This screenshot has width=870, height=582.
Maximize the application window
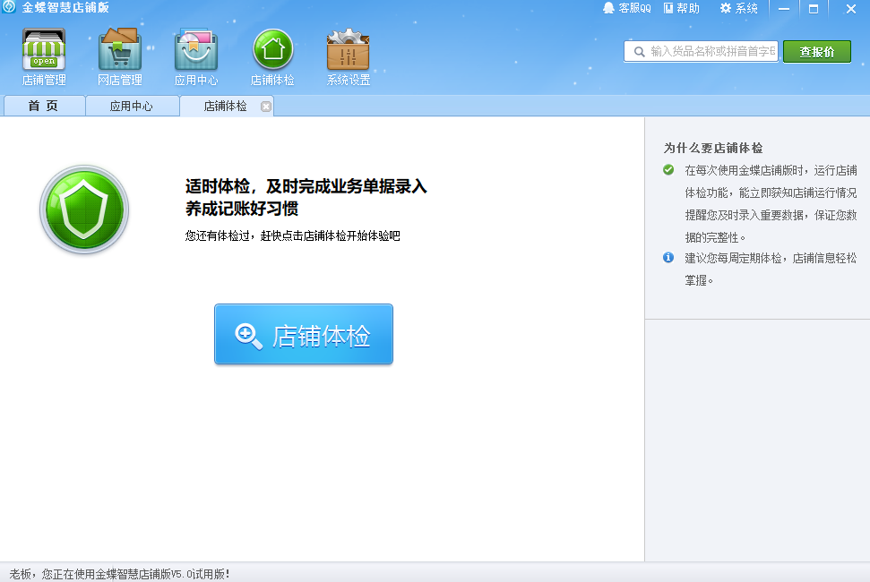814,8
